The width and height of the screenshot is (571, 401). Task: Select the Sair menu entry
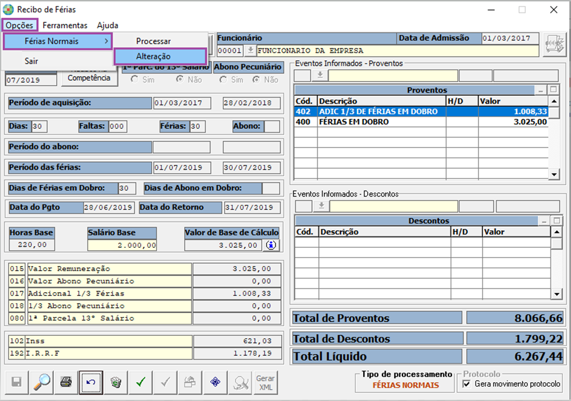tap(31, 61)
